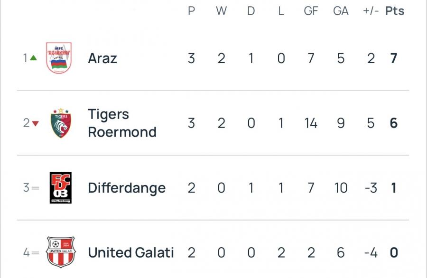
Task: Open the Araz team name link
Action: (102, 58)
